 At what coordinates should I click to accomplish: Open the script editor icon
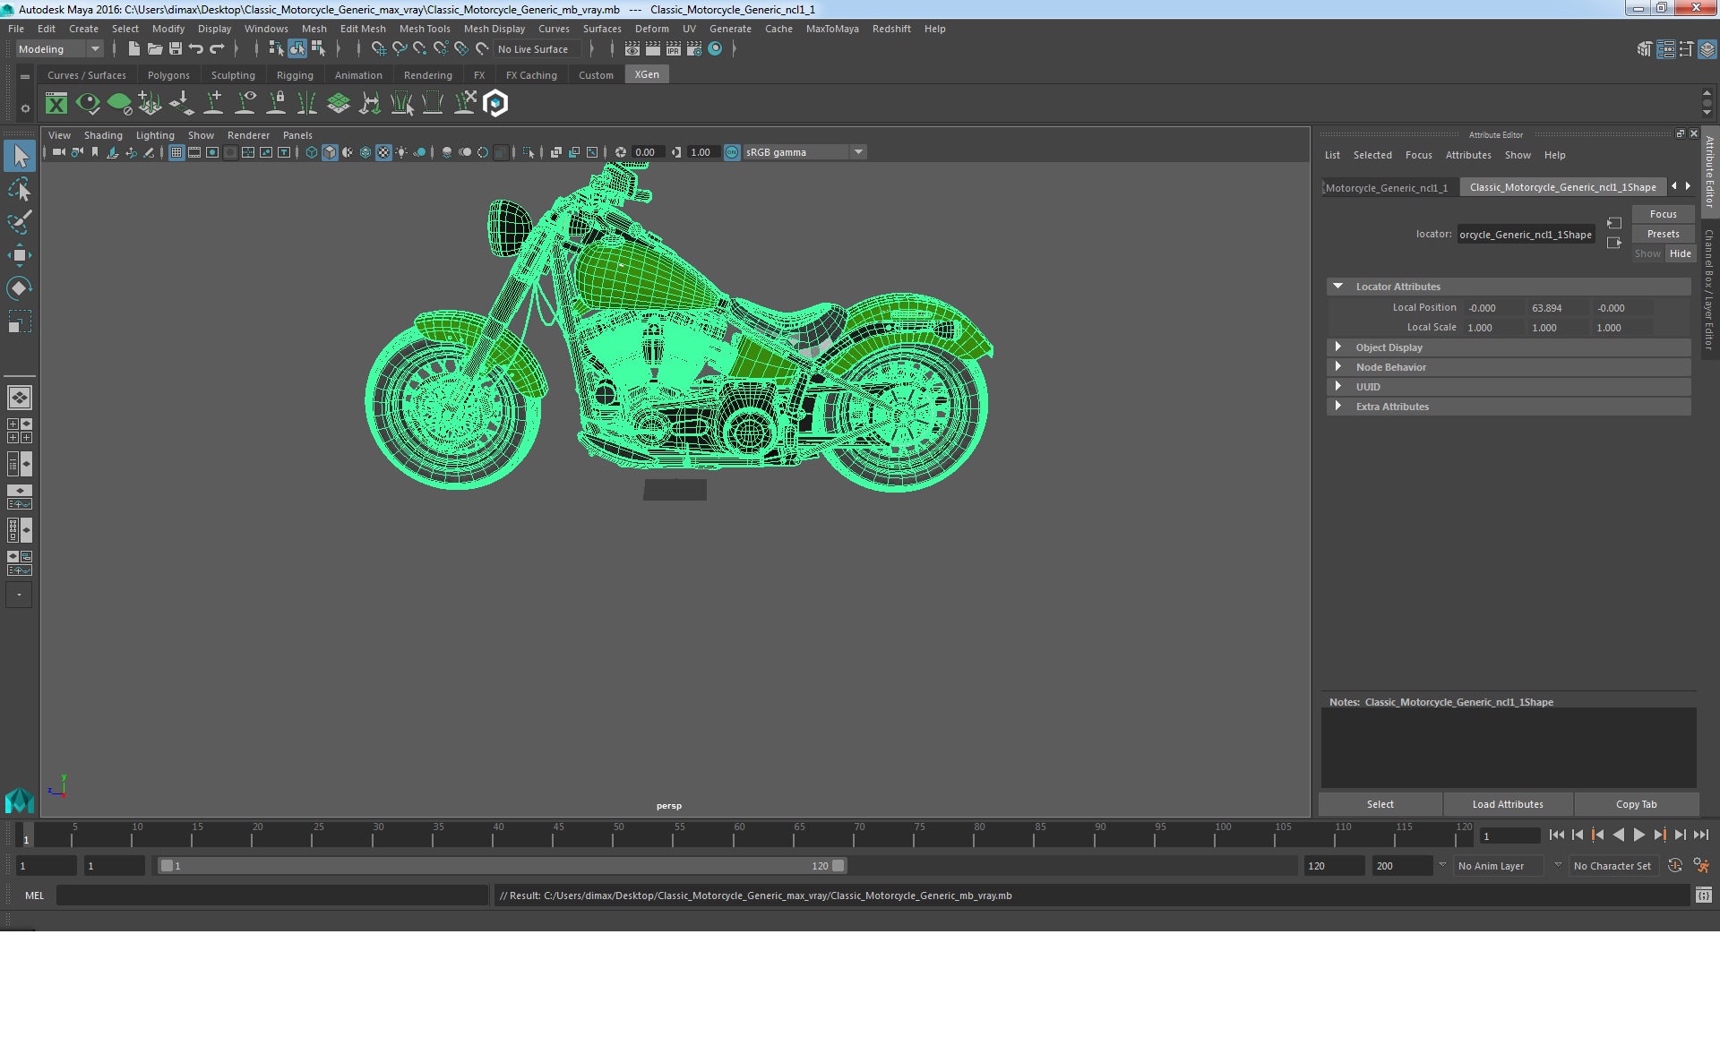point(1703,896)
